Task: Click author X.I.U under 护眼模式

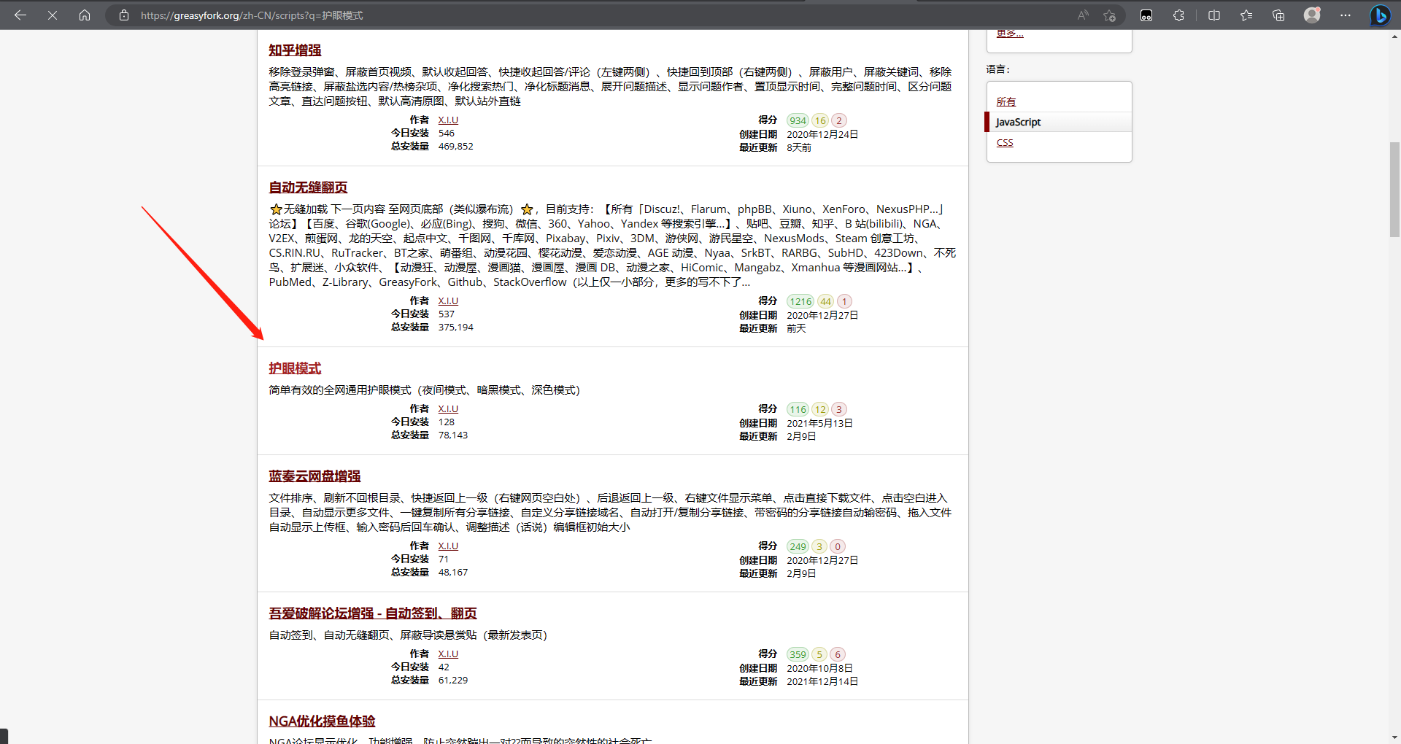Action: (x=448, y=409)
